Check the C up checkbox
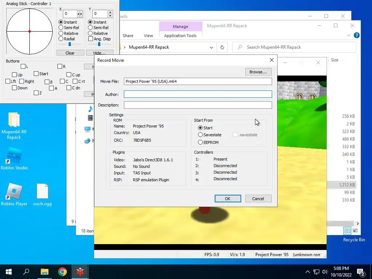Screen dimensions: 372x279 (69, 75)
